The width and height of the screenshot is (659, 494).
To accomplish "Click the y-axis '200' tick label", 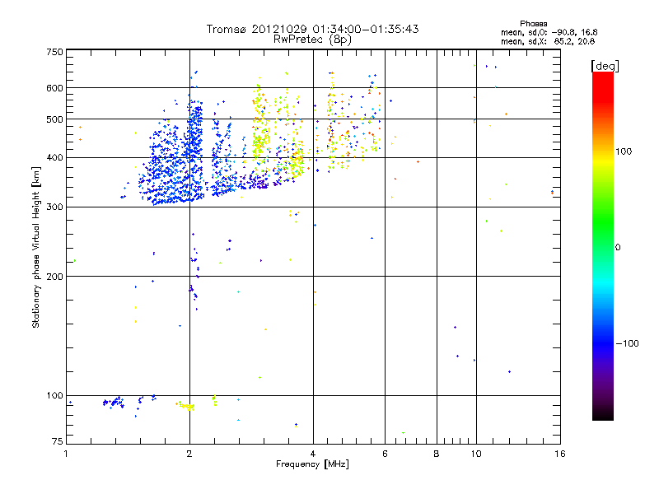I will 55,277.
